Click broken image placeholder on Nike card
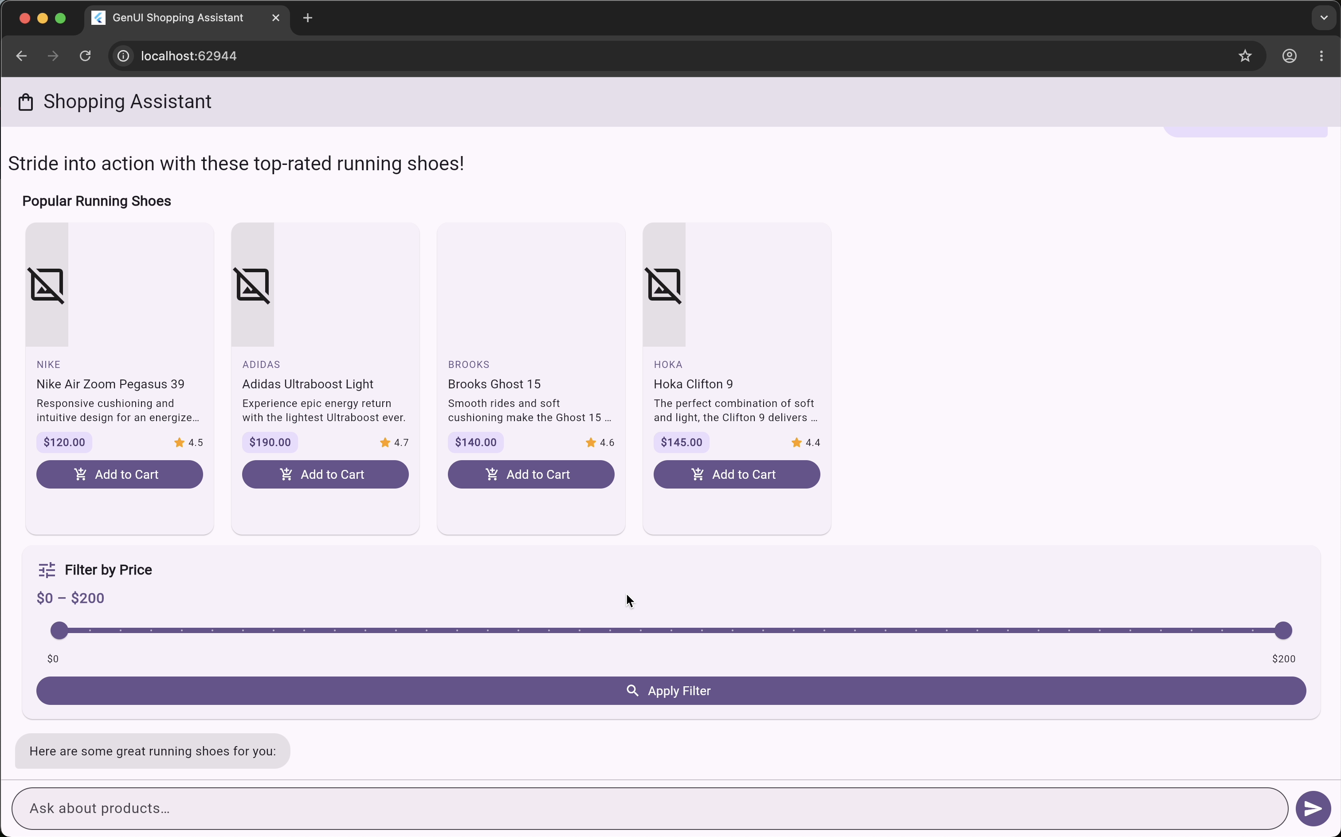Screen dimensions: 1341x837 point(47,285)
